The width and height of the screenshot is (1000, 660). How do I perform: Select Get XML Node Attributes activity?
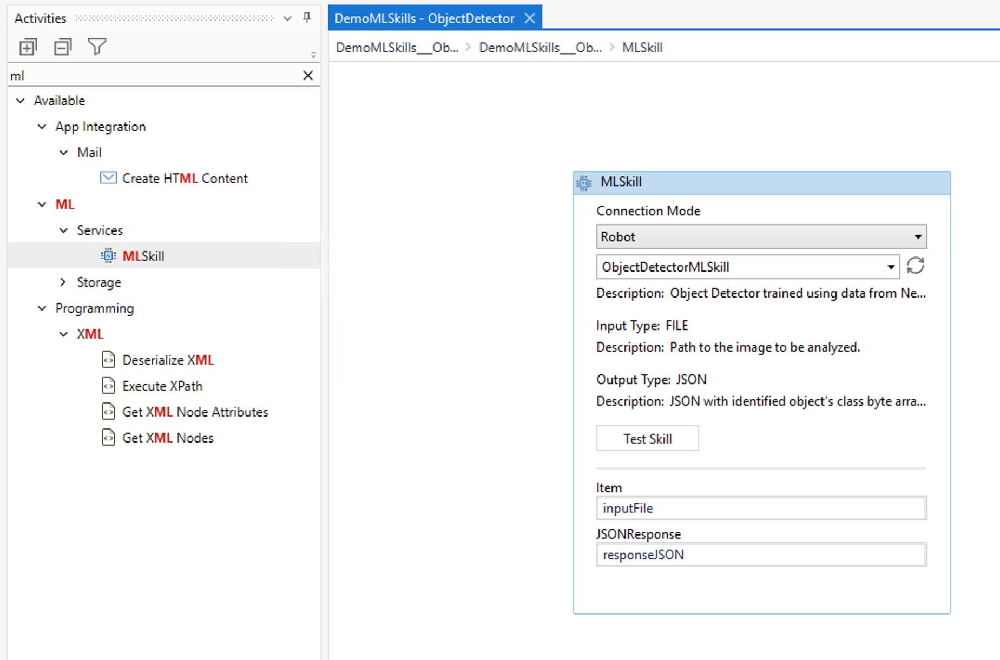195,412
